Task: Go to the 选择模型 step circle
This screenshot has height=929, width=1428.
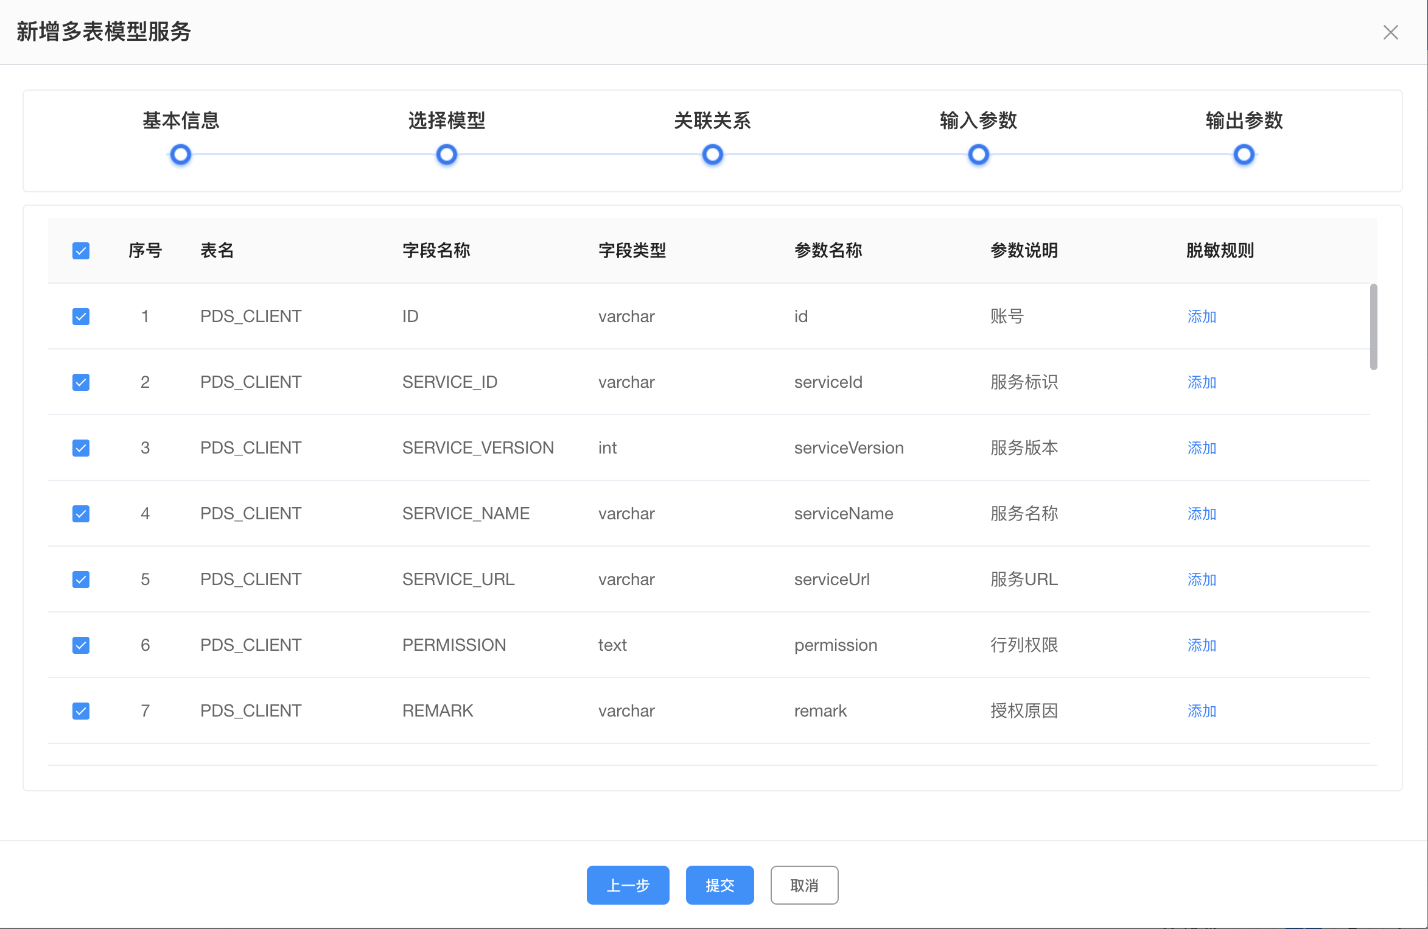Action: [447, 155]
